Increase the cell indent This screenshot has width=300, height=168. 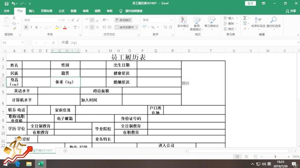click(x=109, y=27)
